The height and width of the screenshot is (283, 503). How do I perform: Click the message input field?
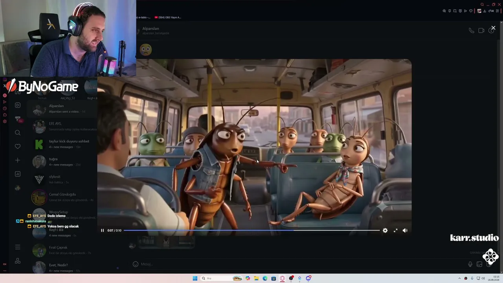point(303,264)
